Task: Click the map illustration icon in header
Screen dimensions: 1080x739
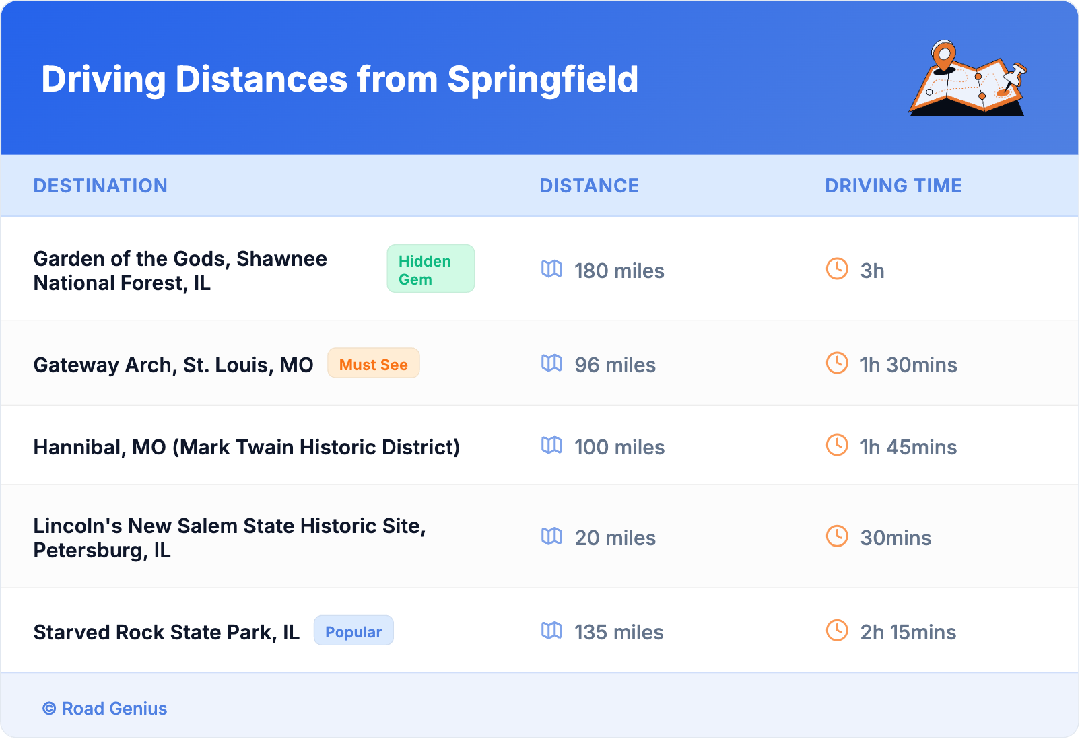Action: [968, 79]
